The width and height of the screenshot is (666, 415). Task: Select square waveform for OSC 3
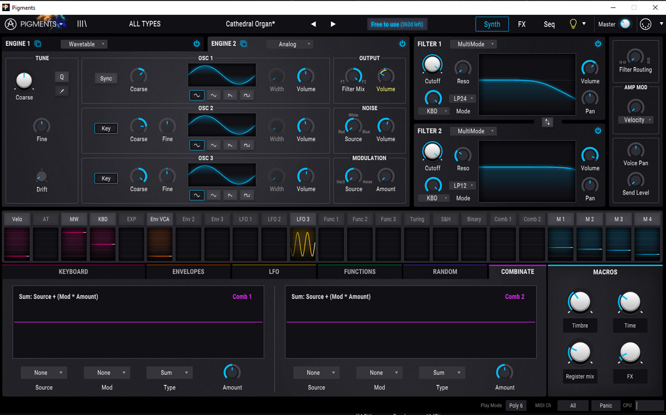(x=247, y=195)
